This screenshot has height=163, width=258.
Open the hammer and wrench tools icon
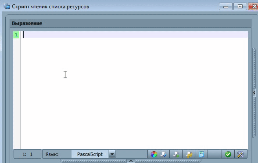click(241, 154)
